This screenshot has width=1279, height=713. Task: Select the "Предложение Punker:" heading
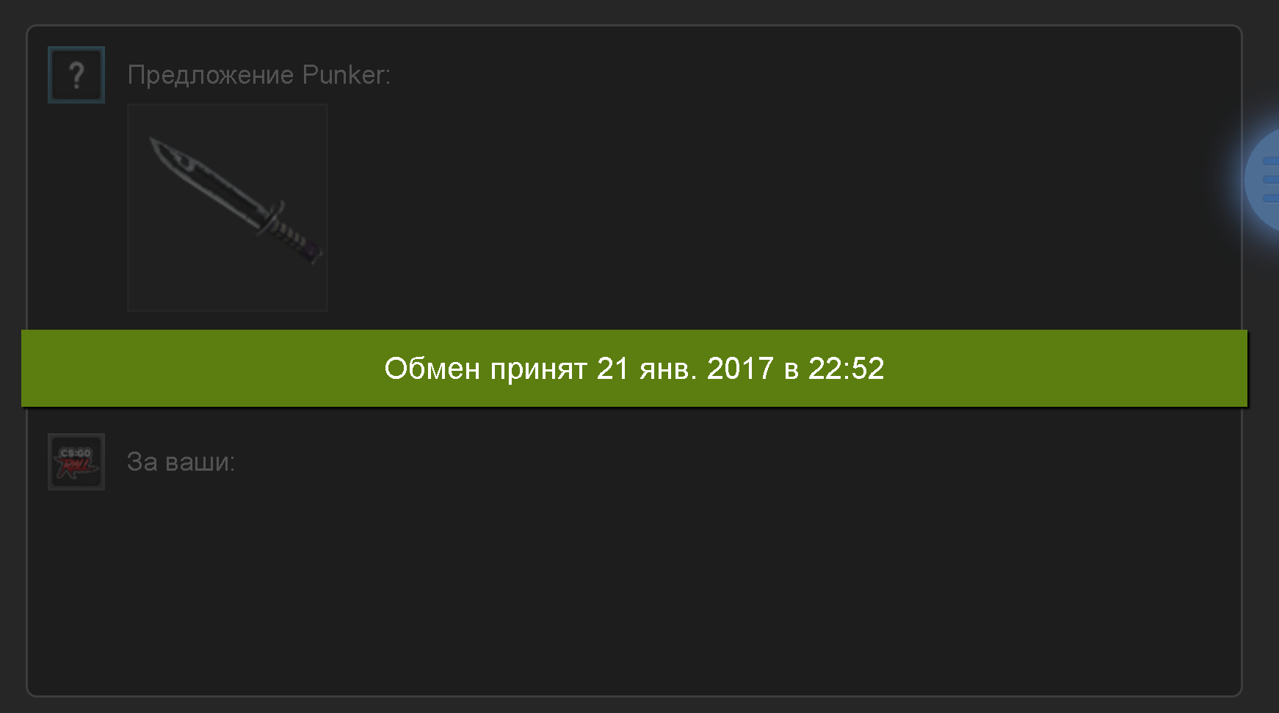coord(258,75)
